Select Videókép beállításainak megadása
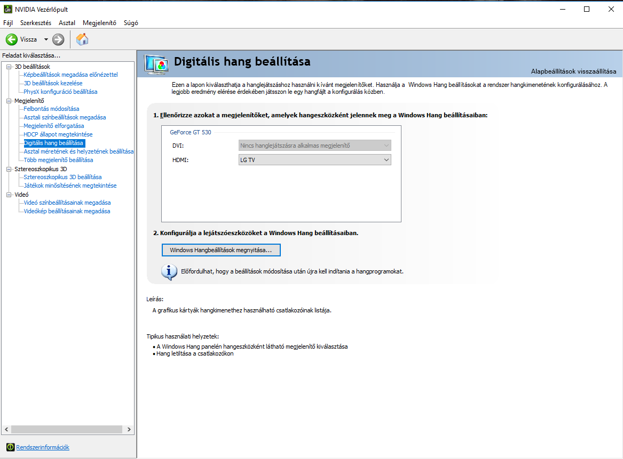Image resolution: width=623 pixels, height=459 pixels. [67, 212]
